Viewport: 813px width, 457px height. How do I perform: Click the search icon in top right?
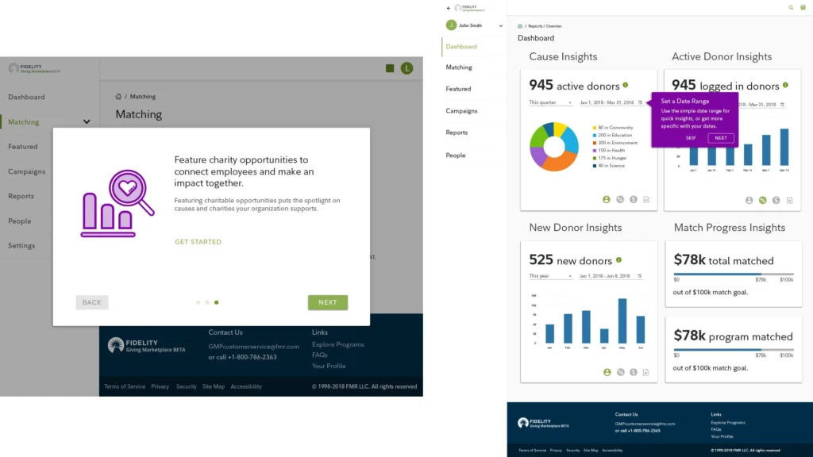click(791, 7)
